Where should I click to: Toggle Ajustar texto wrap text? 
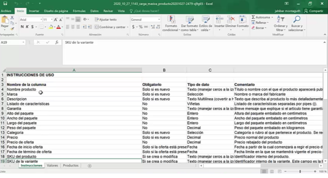point(106,19)
